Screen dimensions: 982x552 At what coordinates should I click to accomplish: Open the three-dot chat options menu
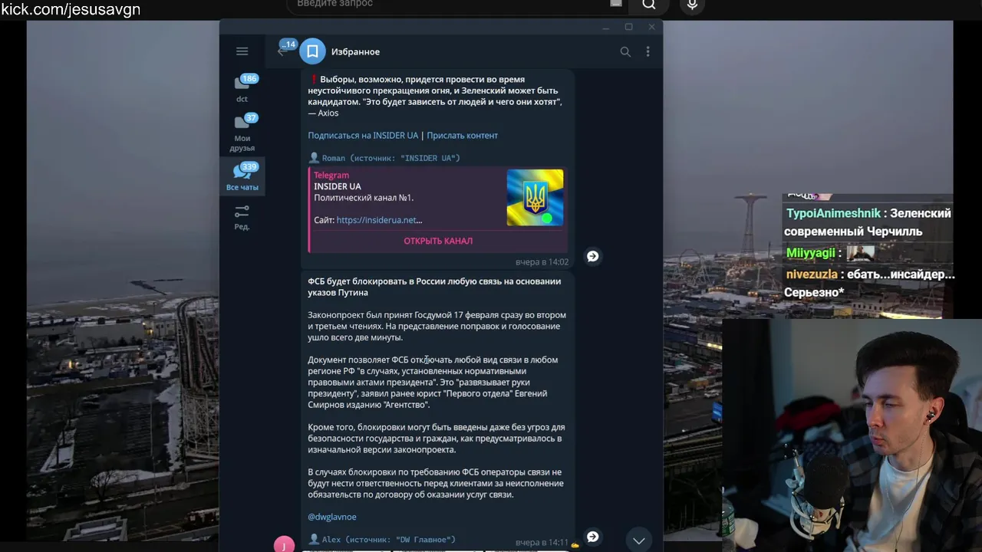click(648, 51)
